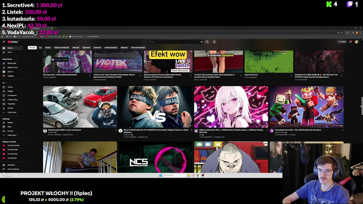This screenshot has width=363, height=204.
Task: Click the YouTube logo
Action: tap(12, 42)
